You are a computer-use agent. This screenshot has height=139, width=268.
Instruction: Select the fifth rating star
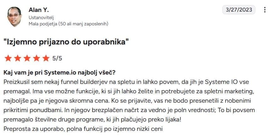46,58
